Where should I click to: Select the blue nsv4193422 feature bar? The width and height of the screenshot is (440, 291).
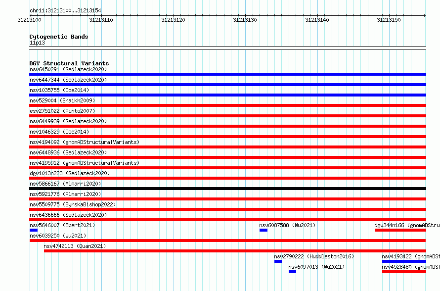[404, 261]
